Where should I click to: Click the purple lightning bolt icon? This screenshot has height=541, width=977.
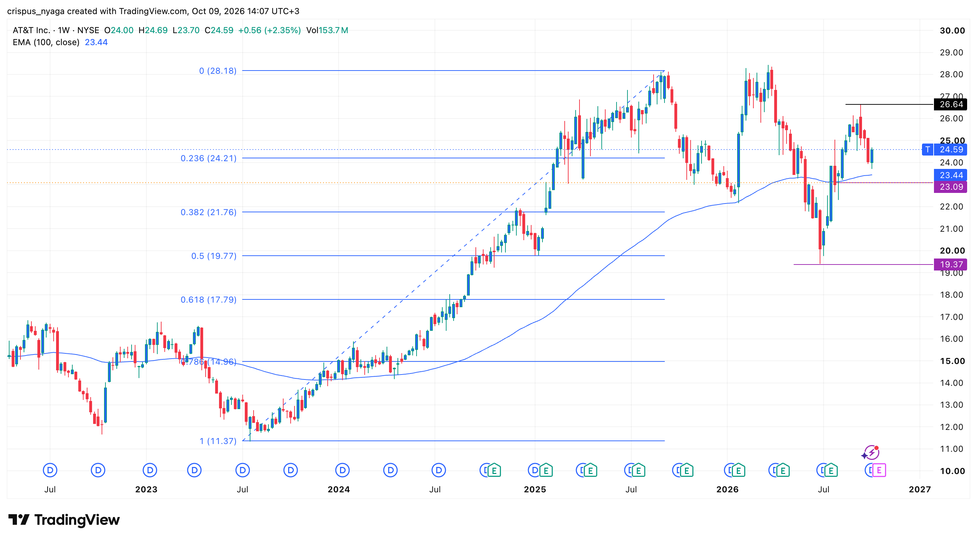pos(871,453)
